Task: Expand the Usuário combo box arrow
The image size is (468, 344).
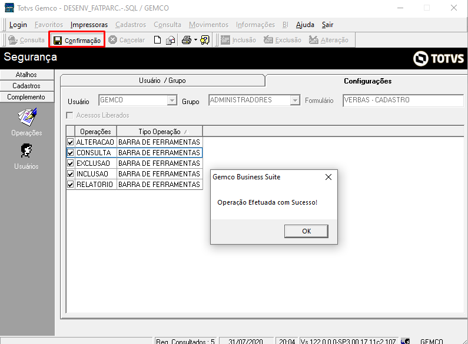Action: tap(172, 100)
